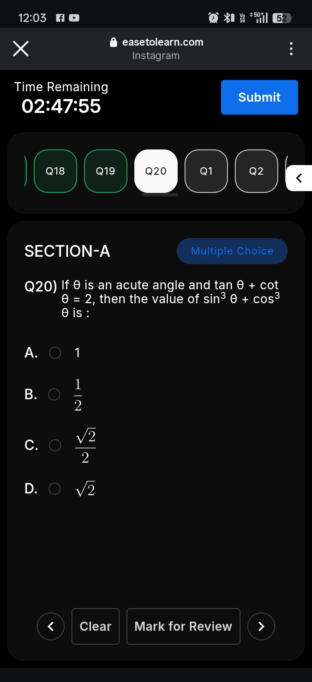Select option A radio button
Screen dimensions: 312x682
click(55, 353)
